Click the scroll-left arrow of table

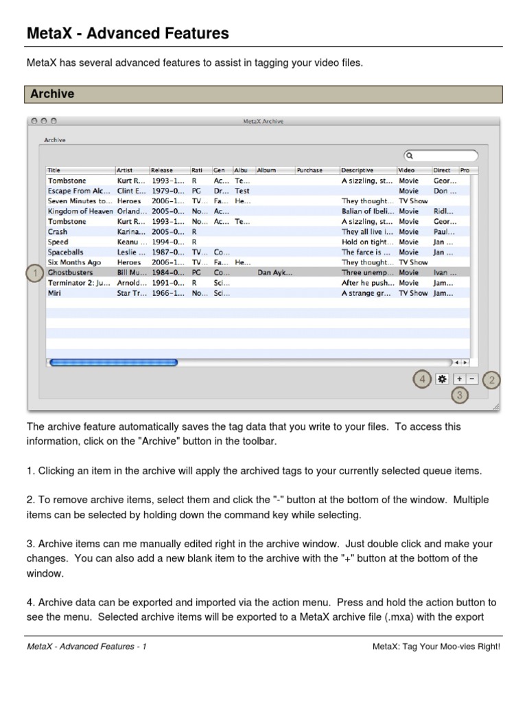click(456, 362)
